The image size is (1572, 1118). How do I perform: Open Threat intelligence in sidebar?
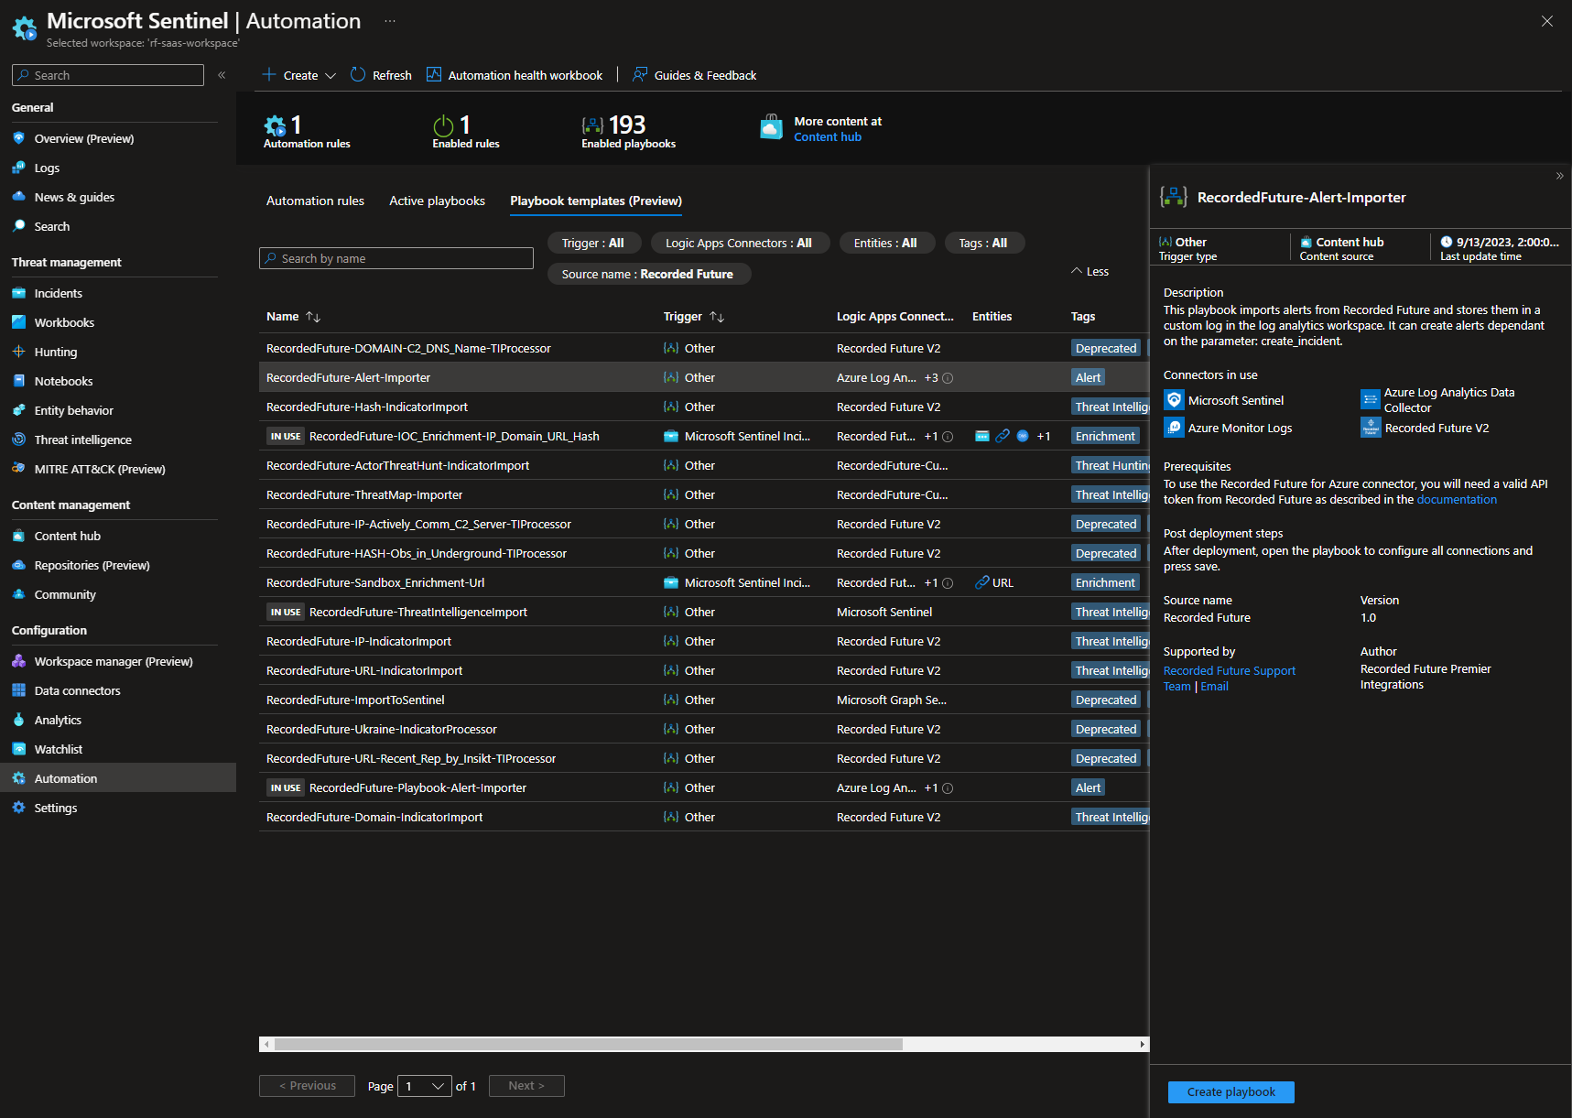point(82,440)
